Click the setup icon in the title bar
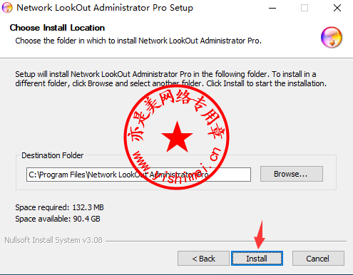Screen dimensions: 353x275 (7, 8)
